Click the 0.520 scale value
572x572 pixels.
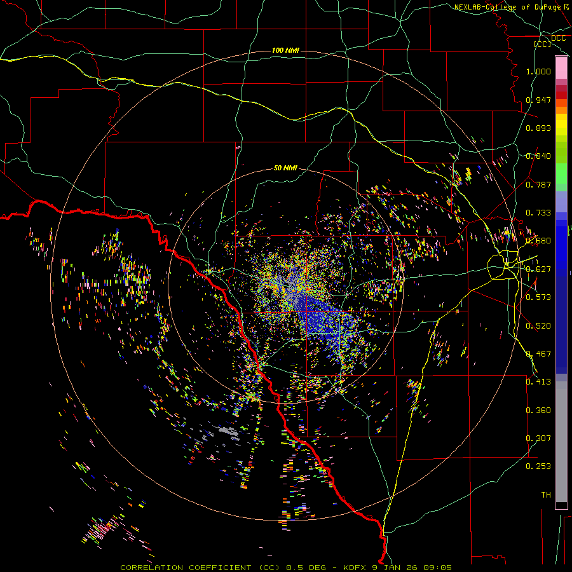tap(538, 326)
